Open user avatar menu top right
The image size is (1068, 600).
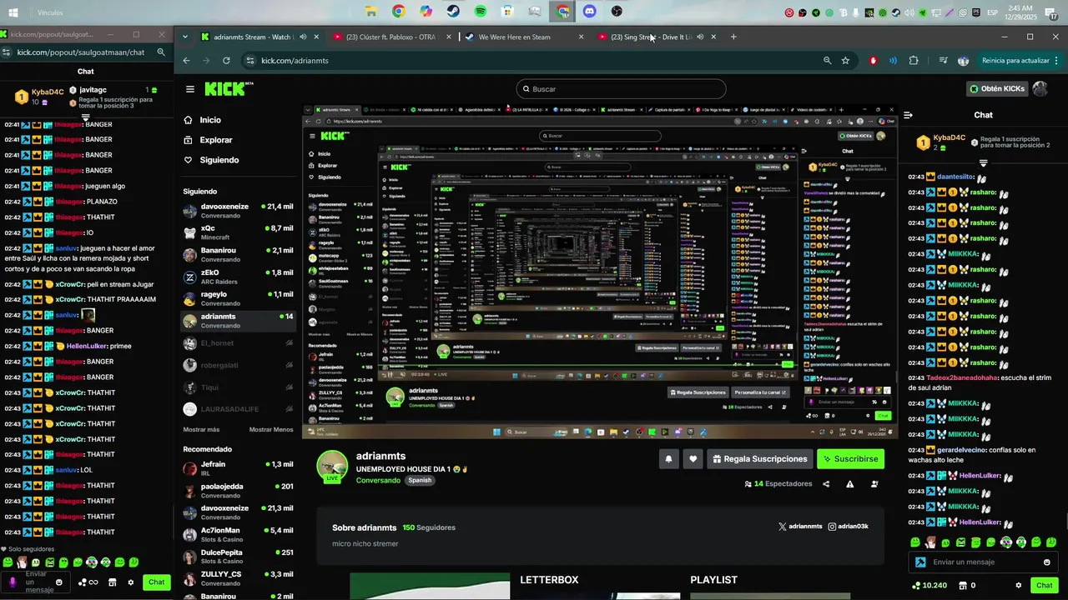1040,89
